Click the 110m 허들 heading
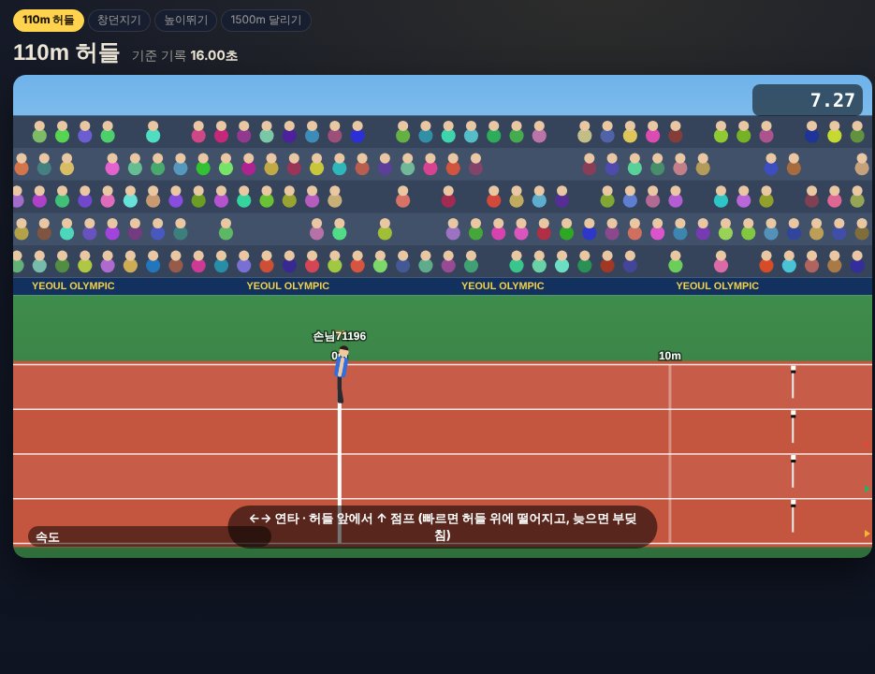The image size is (875, 674). [66, 52]
